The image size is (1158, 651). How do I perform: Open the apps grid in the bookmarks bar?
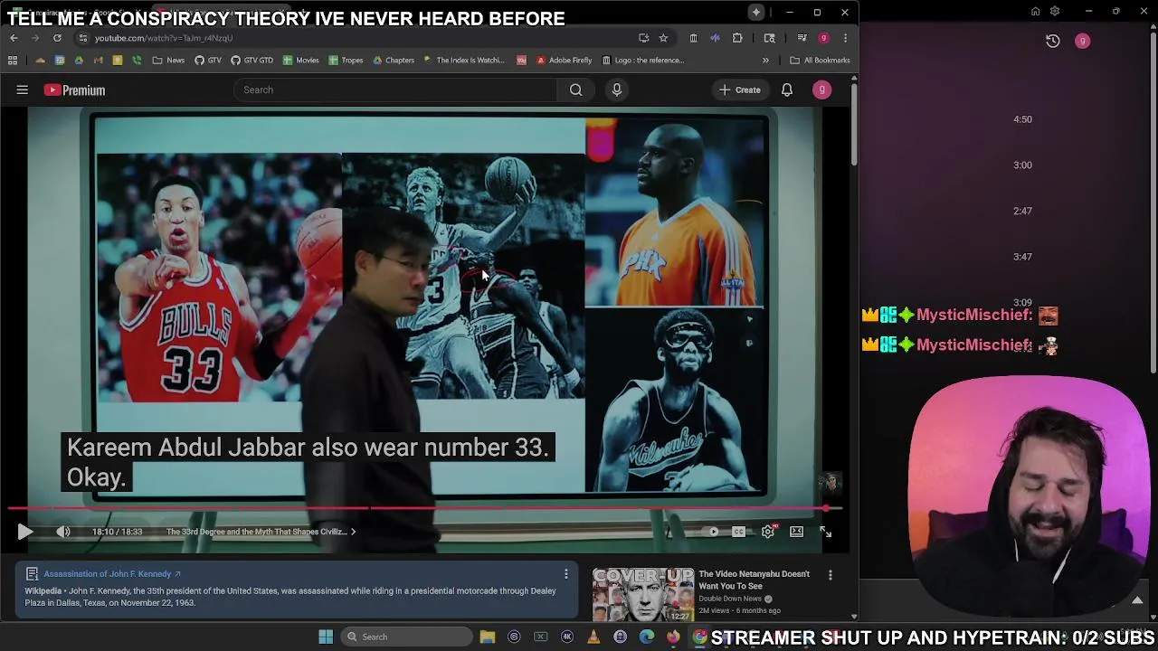[x=13, y=61]
